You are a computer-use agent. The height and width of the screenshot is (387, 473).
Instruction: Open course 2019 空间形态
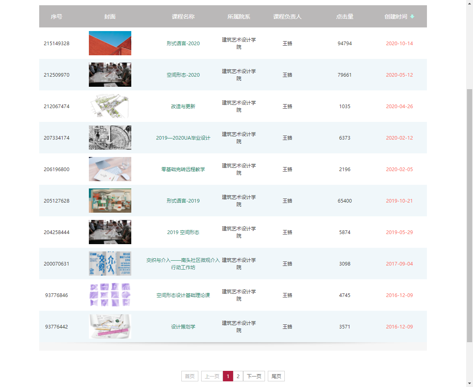(183, 232)
